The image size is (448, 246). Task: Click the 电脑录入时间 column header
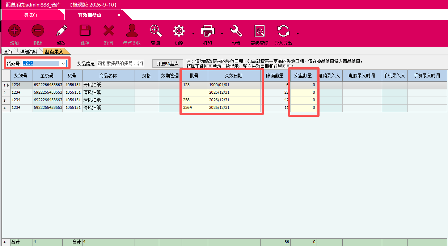pos(362,76)
